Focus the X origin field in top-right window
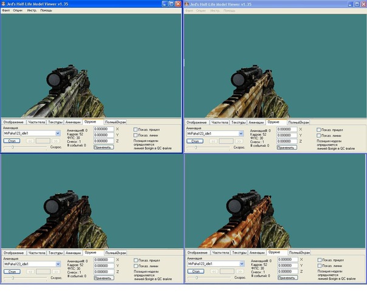Screen dimensions: 367x293 pyautogui.click(x=287, y=129)
